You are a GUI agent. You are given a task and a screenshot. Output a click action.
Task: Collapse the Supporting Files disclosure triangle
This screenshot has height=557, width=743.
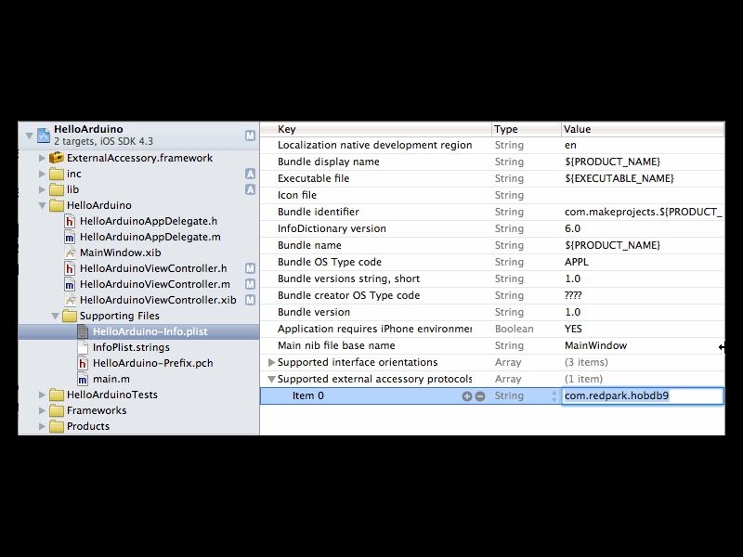[55, 316]
